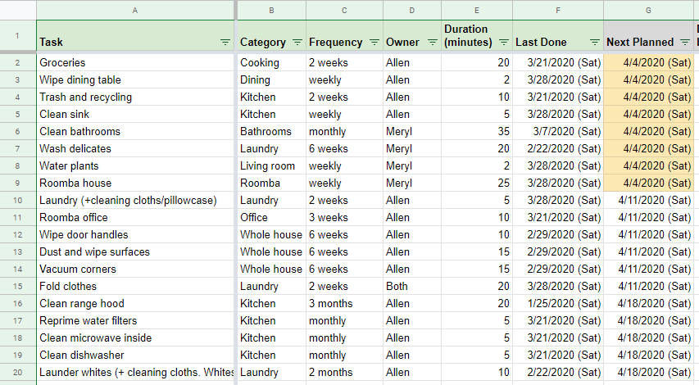This screenshot has height=385, width=699.
Task: Select the Clean bathrooms task cell
Action: coord(135,131)
